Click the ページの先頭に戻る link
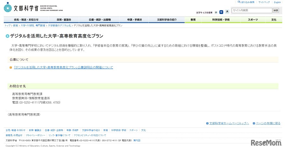This screenshot has height=150, width=286. coord(268,123)
